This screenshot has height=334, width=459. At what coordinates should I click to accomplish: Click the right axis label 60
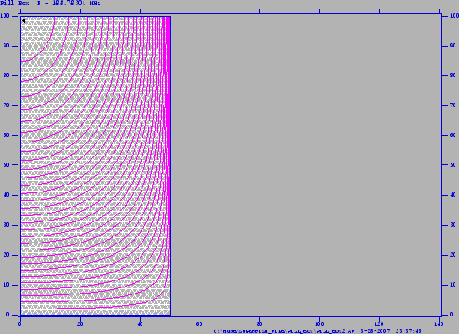tap(453, 135)
